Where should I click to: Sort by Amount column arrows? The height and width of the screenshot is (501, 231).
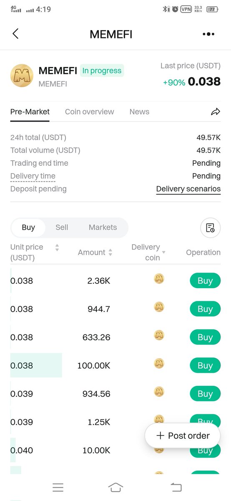click(110, 252)
